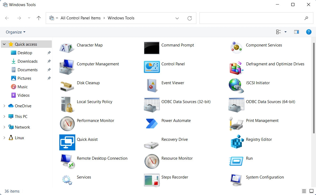The width and height of the screenshot is (316, 195).
Task: Change view using the view layout button
Action: pos(278,32)
